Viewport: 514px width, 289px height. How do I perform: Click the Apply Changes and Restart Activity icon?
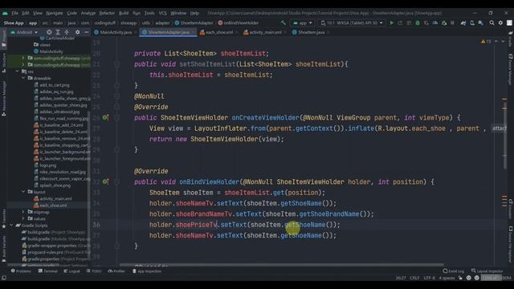tap(400, 23)
